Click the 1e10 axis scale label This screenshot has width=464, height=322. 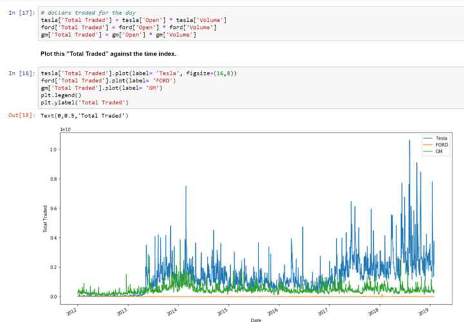point(65,129)
